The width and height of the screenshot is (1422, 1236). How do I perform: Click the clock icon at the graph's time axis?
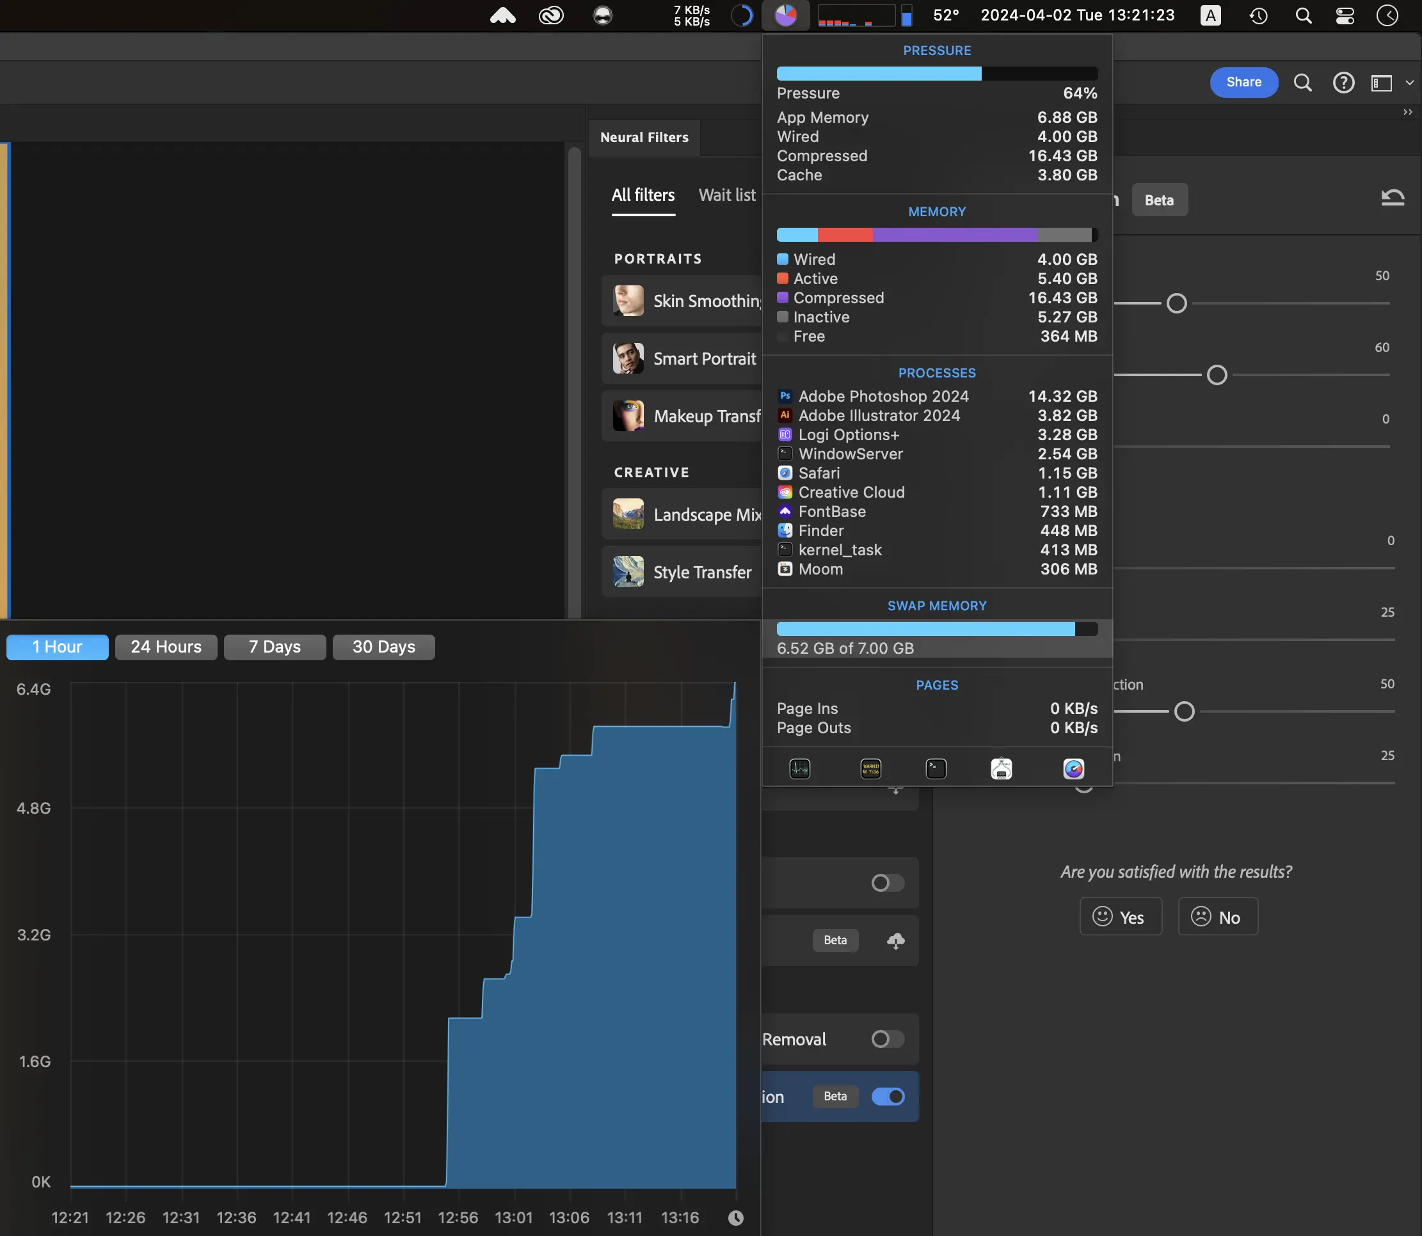coord(735,1218)
